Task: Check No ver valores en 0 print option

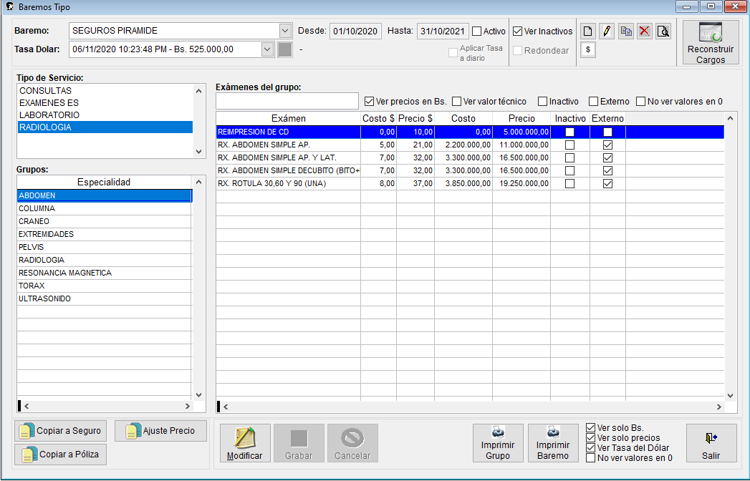Action: [x=591, y=458]
